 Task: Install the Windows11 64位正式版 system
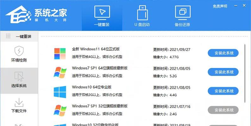[223, 53]
